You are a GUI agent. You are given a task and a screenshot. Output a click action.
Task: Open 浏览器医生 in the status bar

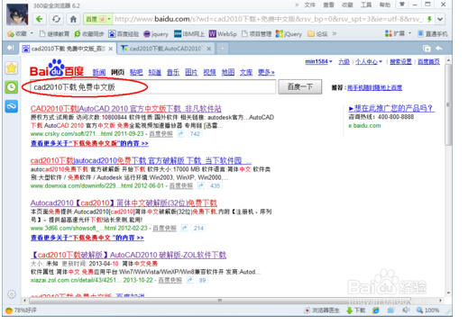pyautogui.click(x=322, y=310)
